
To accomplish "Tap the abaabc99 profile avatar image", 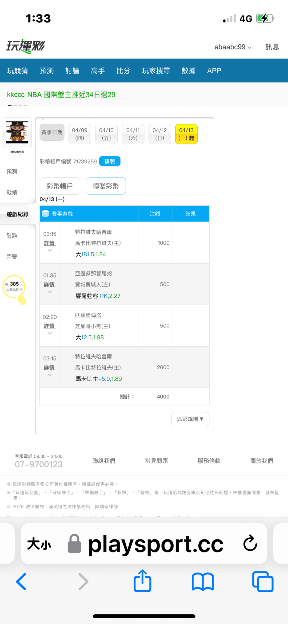I will pos(17,132).
